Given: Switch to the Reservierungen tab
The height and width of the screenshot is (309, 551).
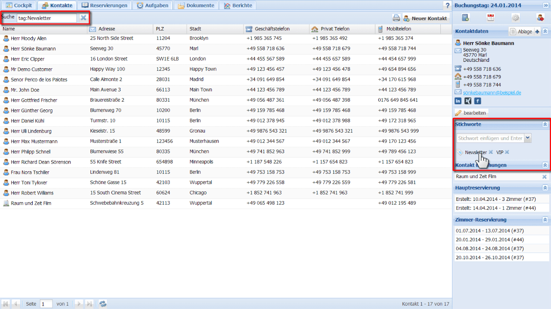Looking at the screenshot, I should click(x=105, y=6).
